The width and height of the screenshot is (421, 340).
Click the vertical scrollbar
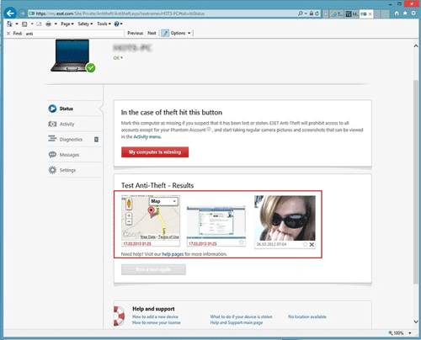416,183
